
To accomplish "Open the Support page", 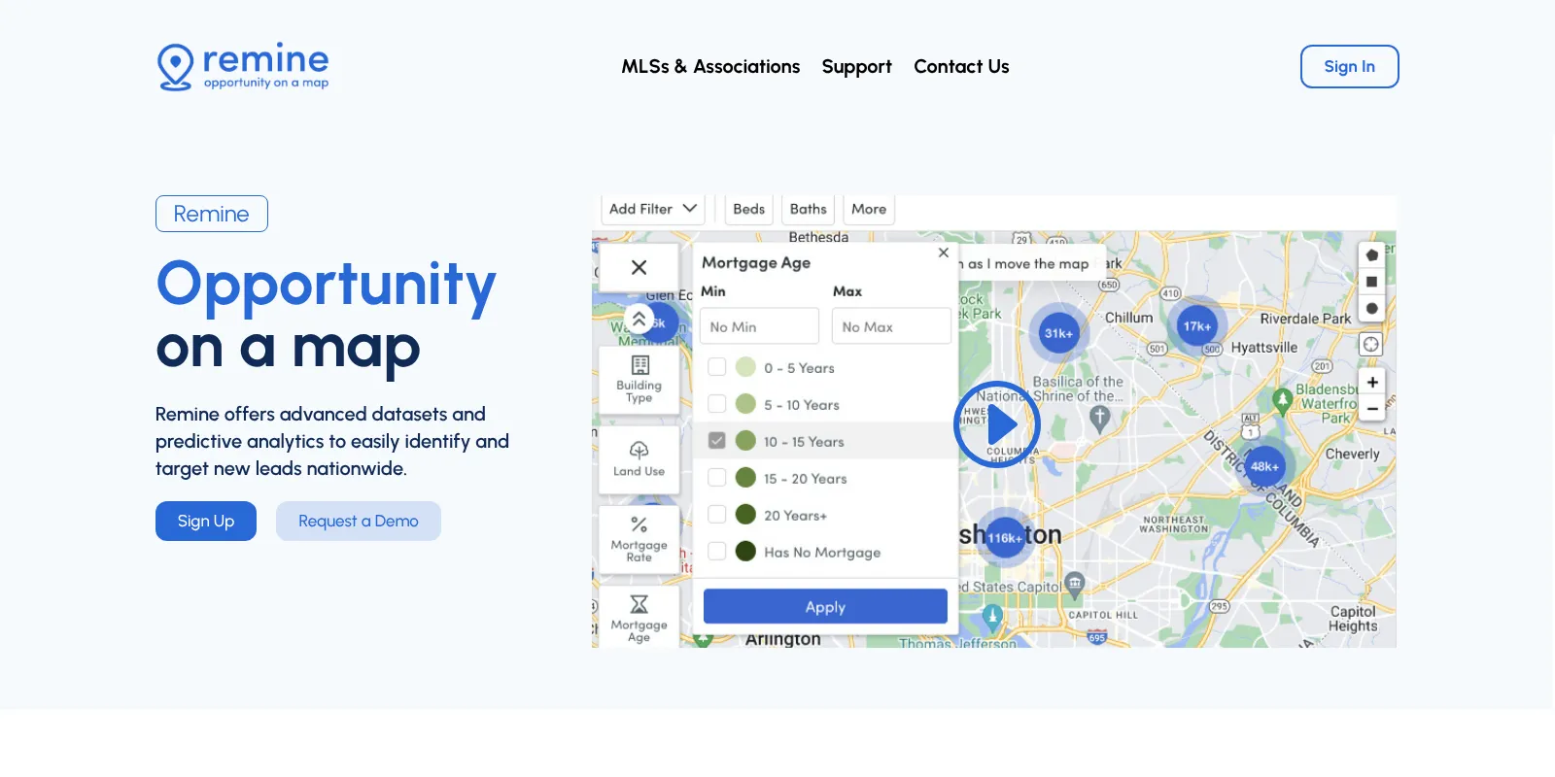I will (x=856, y=67).
